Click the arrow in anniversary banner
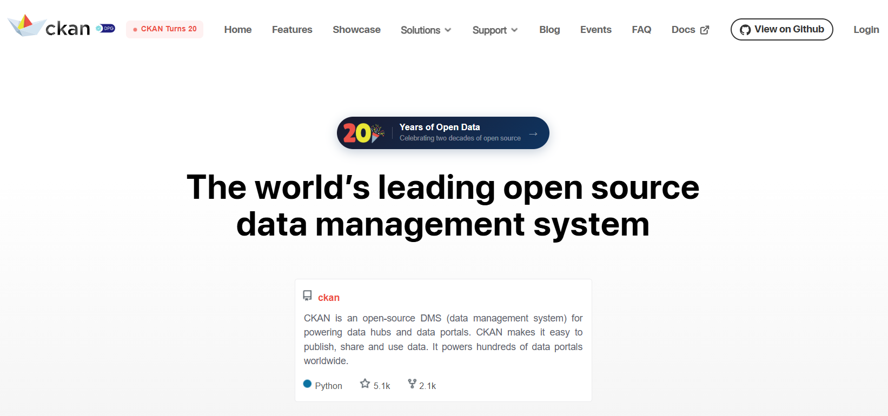The image size is (888, 416). pyautogui.click(x=533, y=133)
